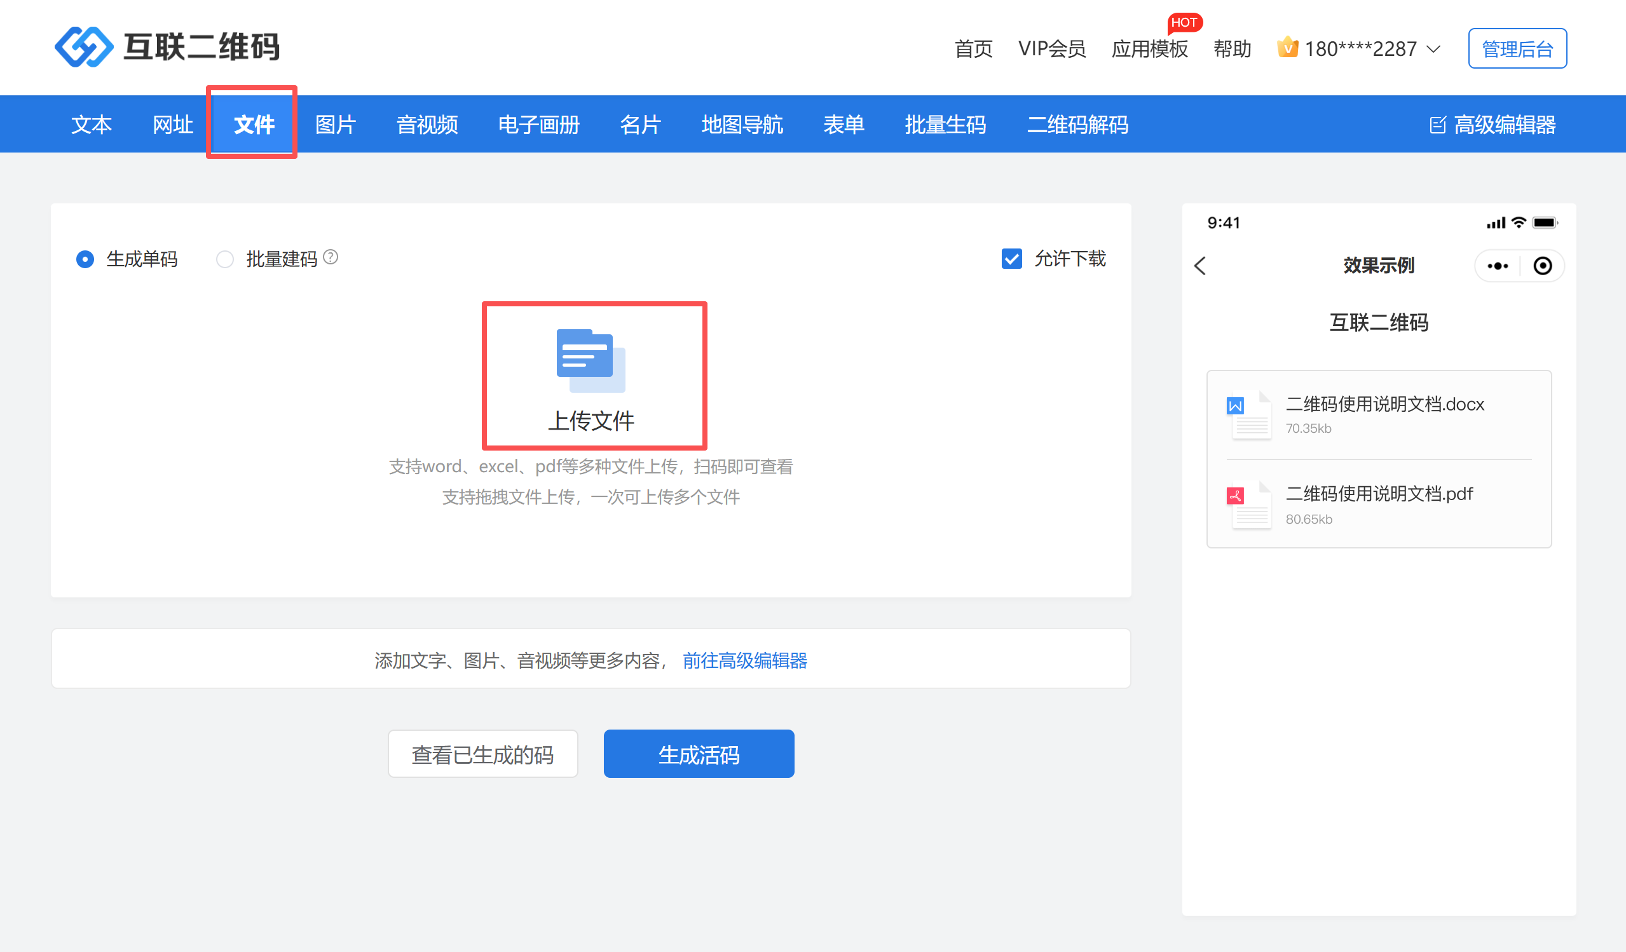Click the three-dots menu in phone preview

click(x=1497, y=266)
